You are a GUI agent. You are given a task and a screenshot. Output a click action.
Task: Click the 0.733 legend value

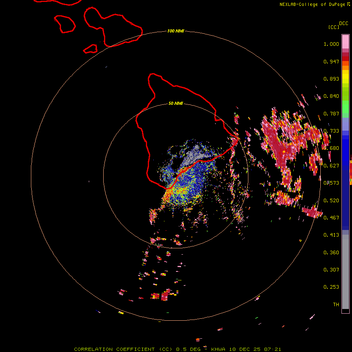tap(331, 131)
